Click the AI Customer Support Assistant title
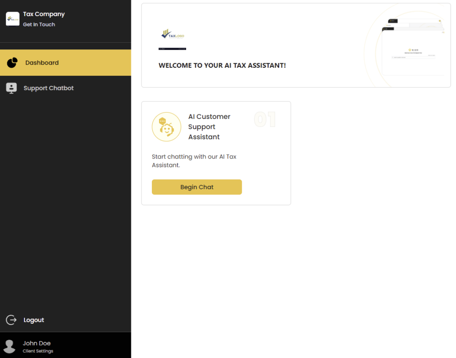Viewport: 456px width, 358px height. pos(209,127)
